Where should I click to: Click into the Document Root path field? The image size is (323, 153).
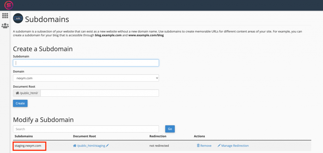(100, 93)
